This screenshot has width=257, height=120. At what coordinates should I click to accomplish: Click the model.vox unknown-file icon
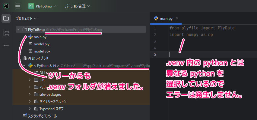coord(30,51)
